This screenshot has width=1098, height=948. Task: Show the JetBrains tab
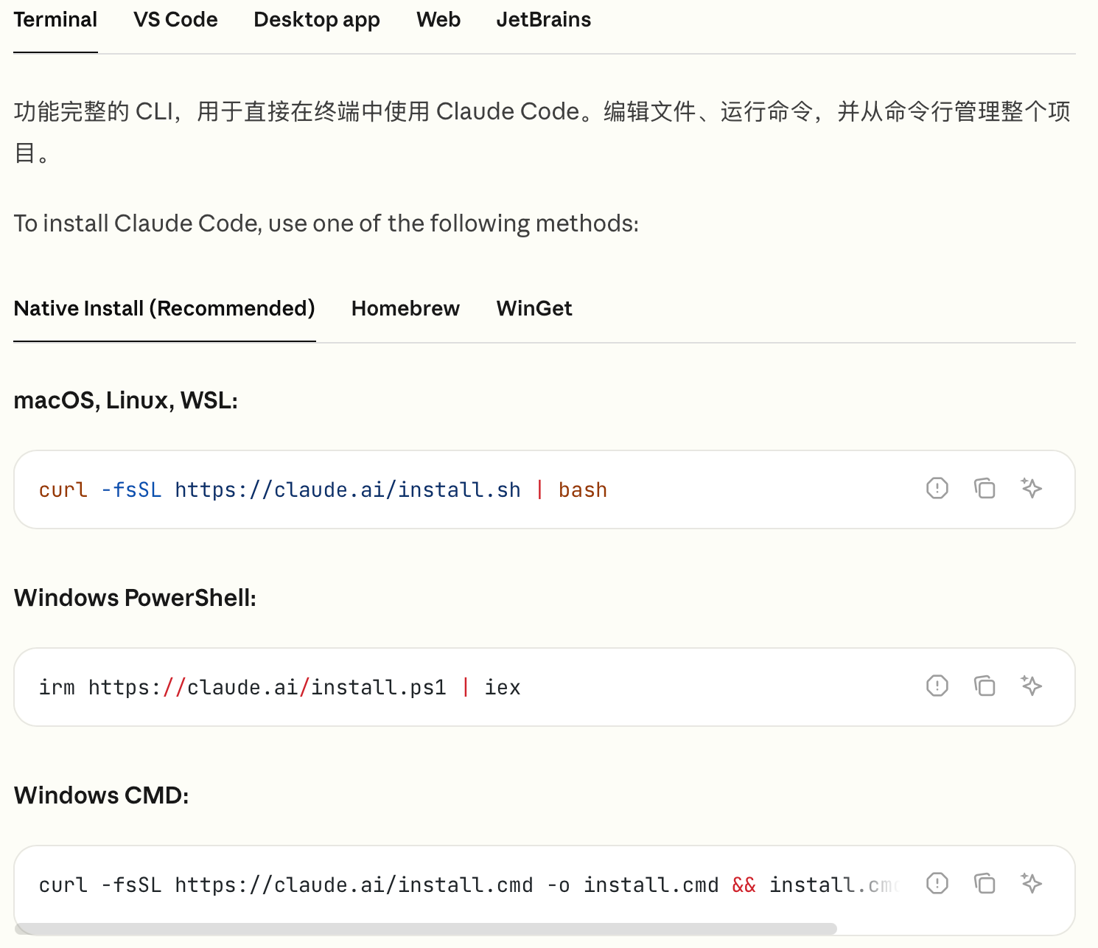[x=544, y=20]
